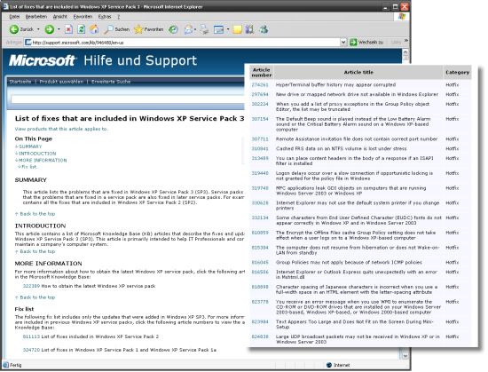Open article link 322389
This screenshot has width=488, height=372.
click(x=31, y=286)
